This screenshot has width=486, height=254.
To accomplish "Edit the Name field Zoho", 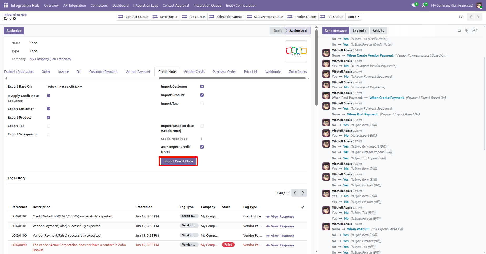I will click(x=33, y=43).
